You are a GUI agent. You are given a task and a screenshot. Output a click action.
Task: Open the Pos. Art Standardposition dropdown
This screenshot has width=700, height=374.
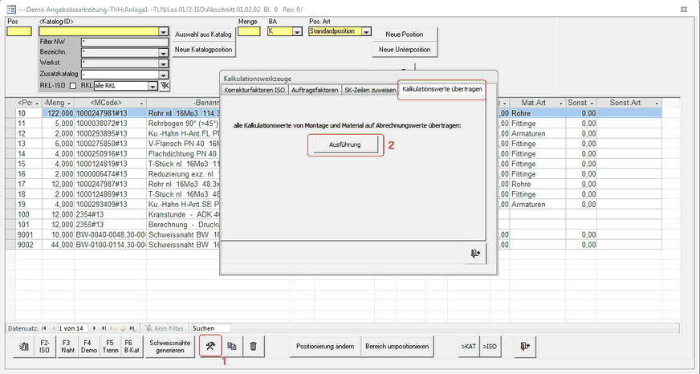366,32
